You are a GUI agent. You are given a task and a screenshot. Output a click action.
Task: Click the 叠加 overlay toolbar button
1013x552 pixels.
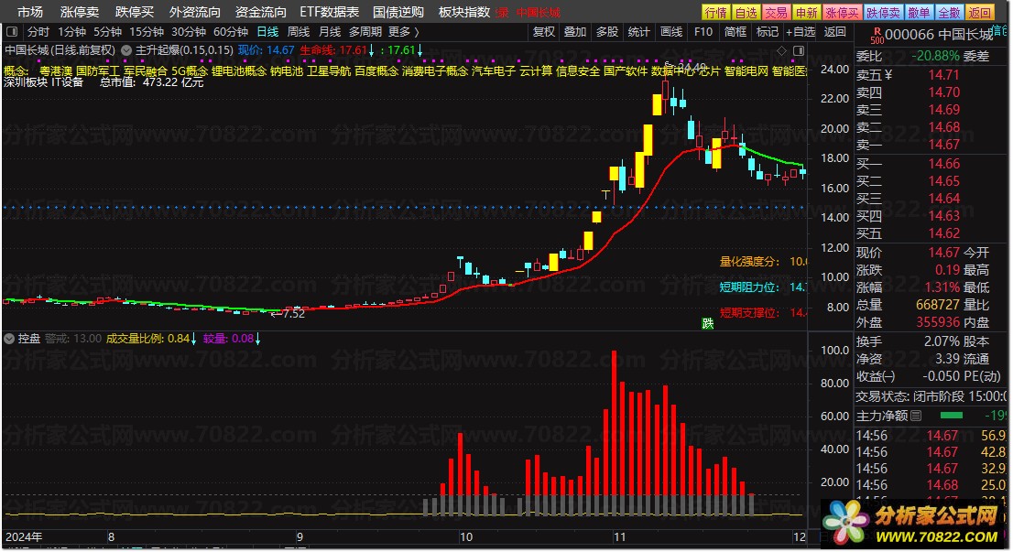coord(575,32)
